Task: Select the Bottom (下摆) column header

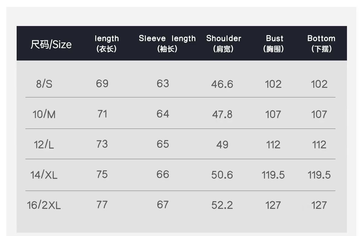Action: [321, 44]
